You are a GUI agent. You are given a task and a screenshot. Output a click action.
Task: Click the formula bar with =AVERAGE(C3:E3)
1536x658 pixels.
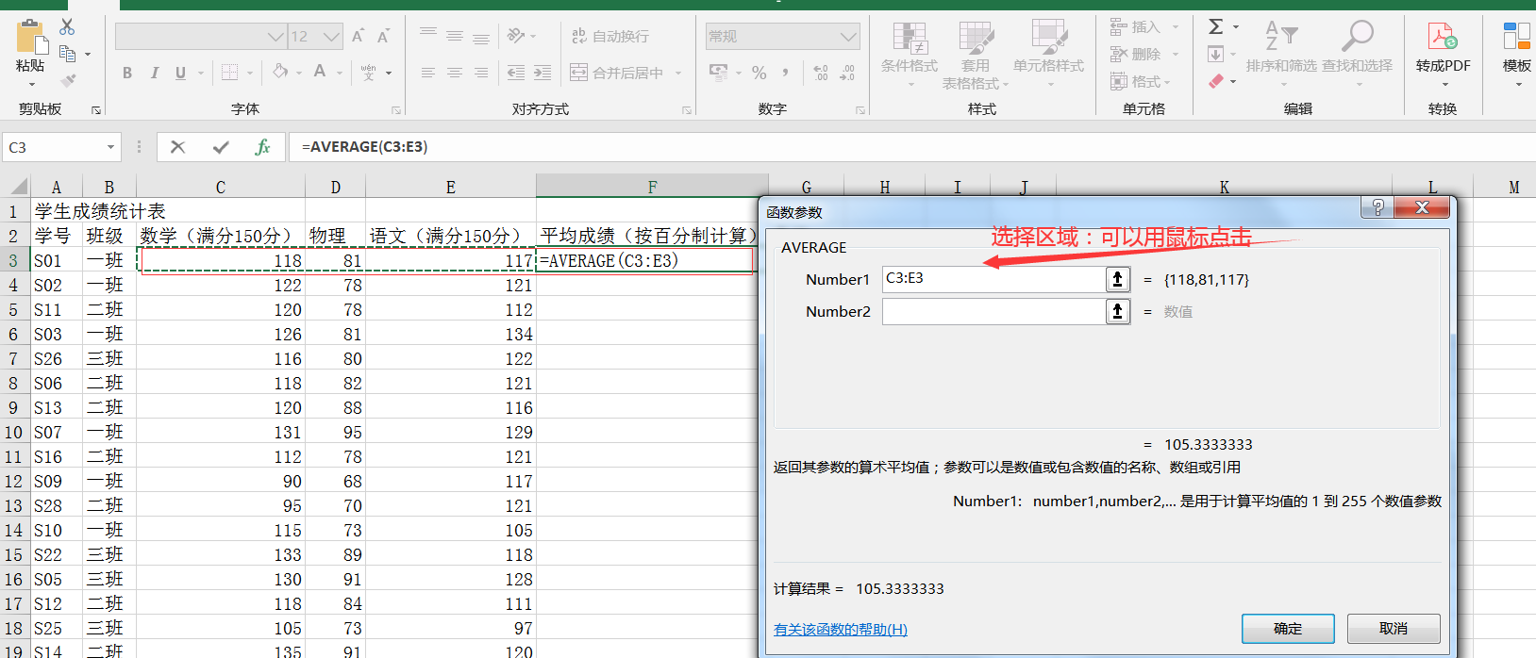911,147
